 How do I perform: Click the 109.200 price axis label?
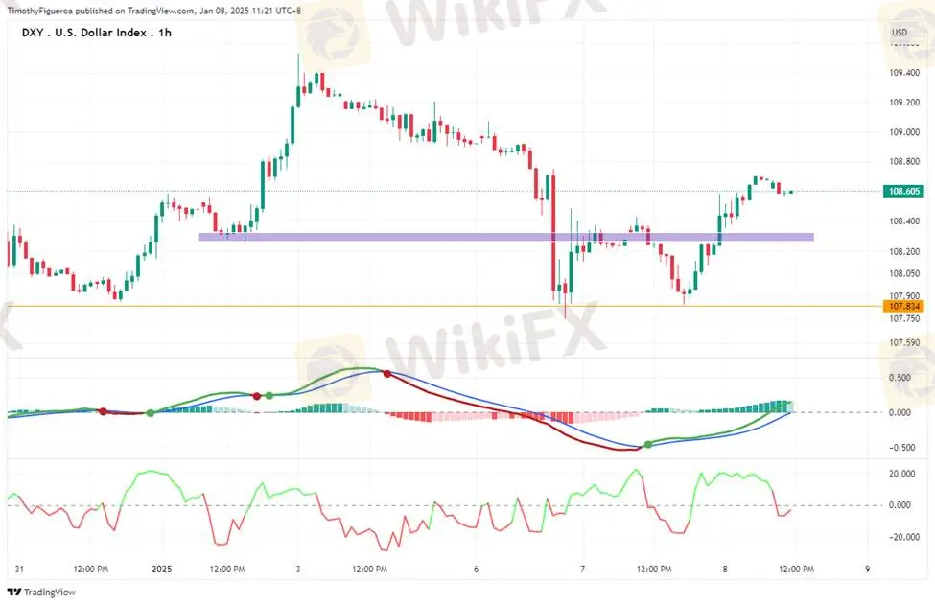tap(904, 103)
